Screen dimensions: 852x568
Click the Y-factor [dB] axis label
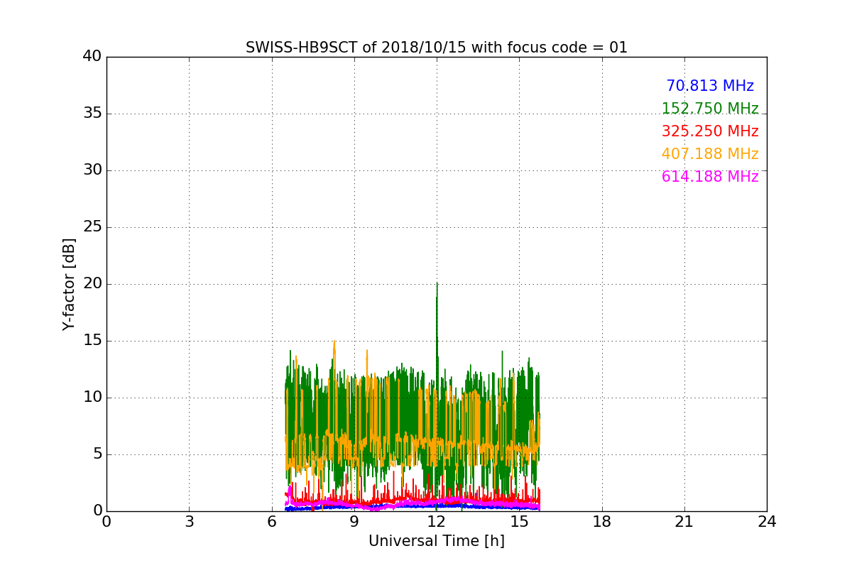69,284
